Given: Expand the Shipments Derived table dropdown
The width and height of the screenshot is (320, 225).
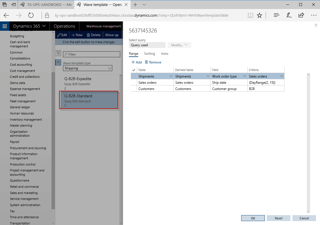Looking at the screenshot, I should 208,76.
